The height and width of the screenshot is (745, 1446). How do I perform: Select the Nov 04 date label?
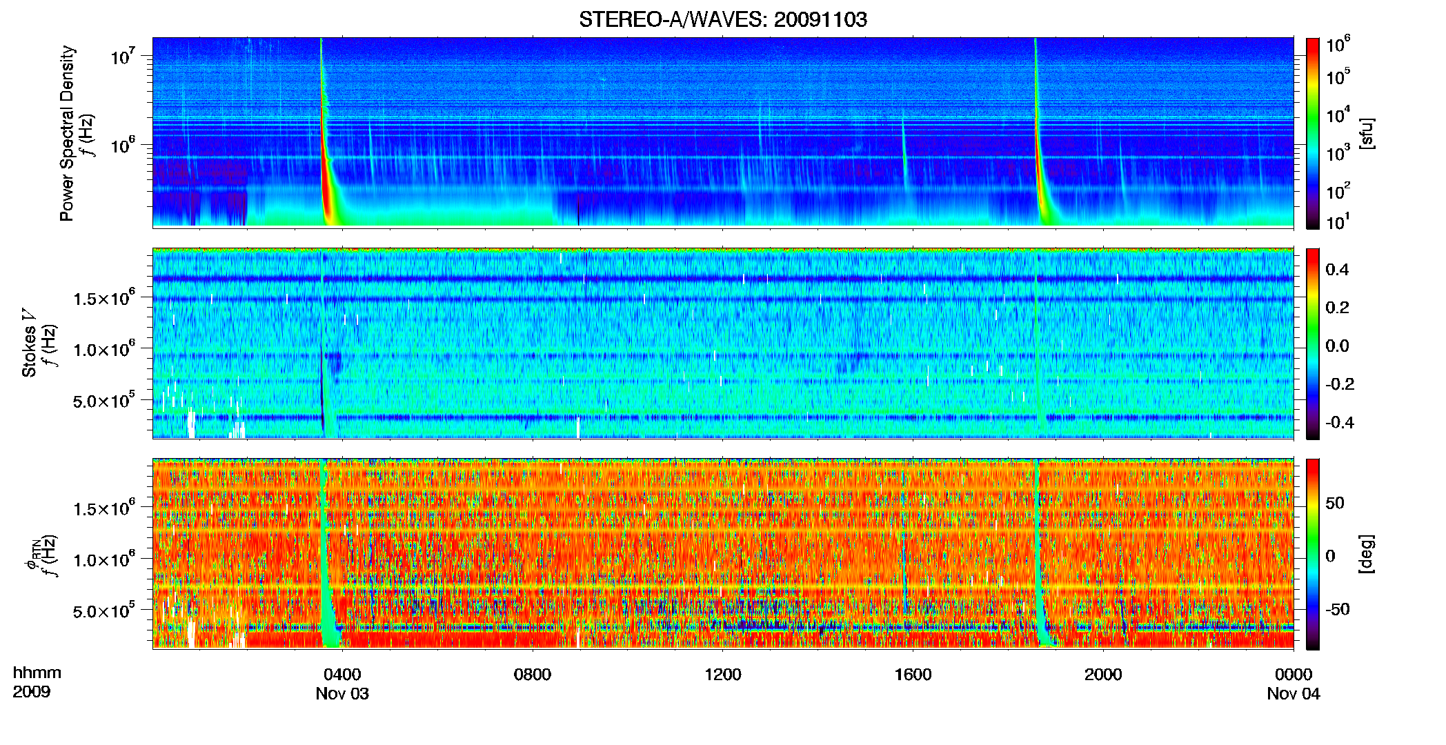coord(1294,693)
